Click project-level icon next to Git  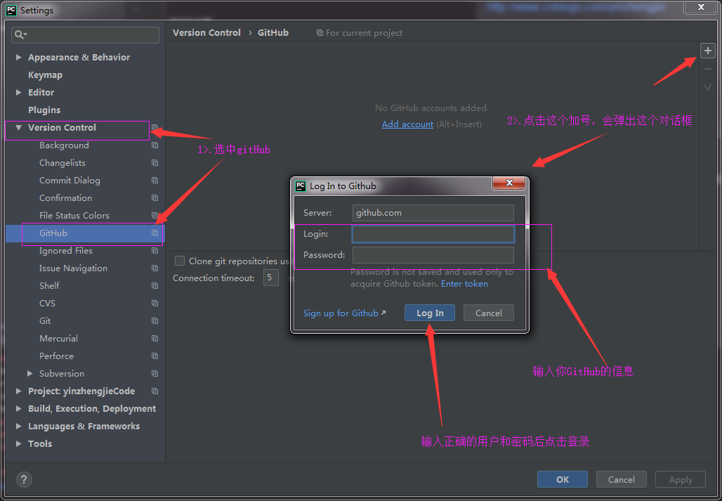click(155, 320)
